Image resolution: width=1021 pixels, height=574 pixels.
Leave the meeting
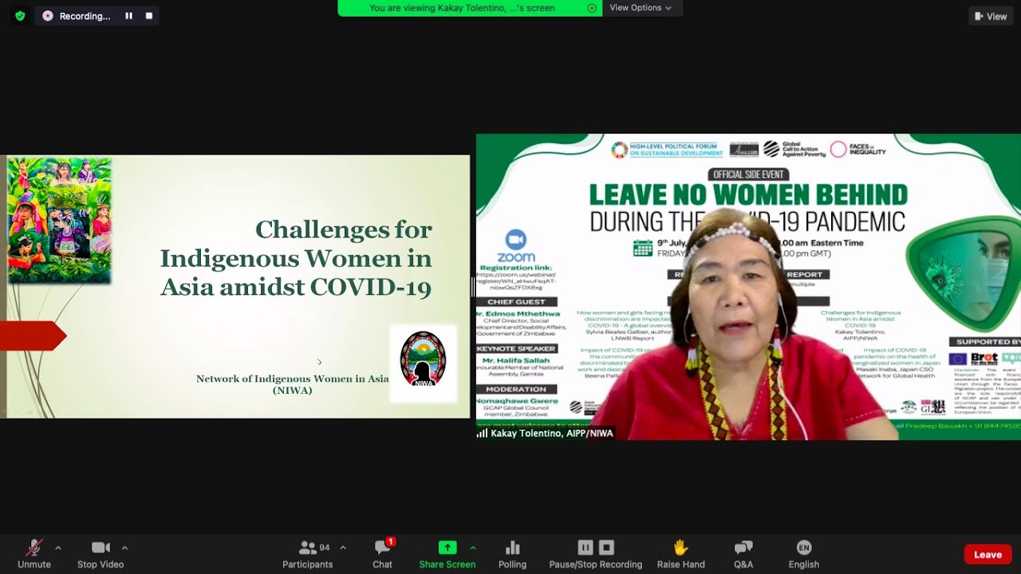987,555
